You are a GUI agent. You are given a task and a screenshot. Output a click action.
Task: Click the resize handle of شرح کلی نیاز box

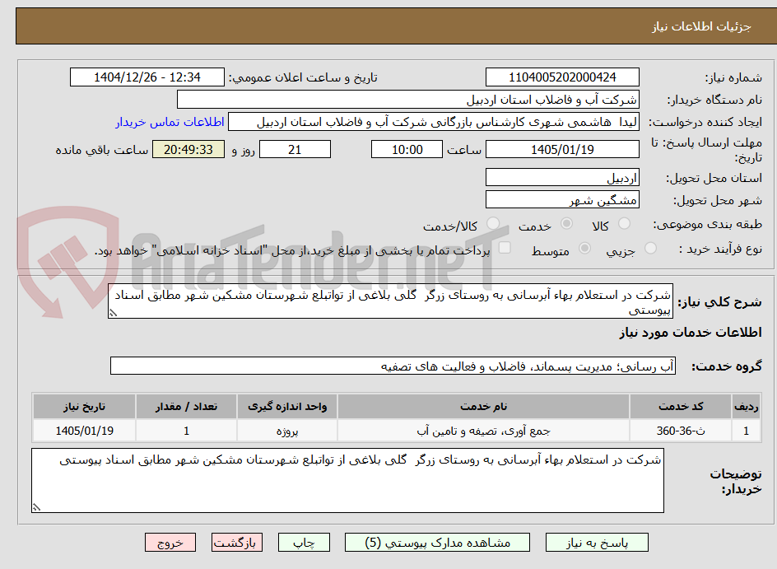point(113,313)
